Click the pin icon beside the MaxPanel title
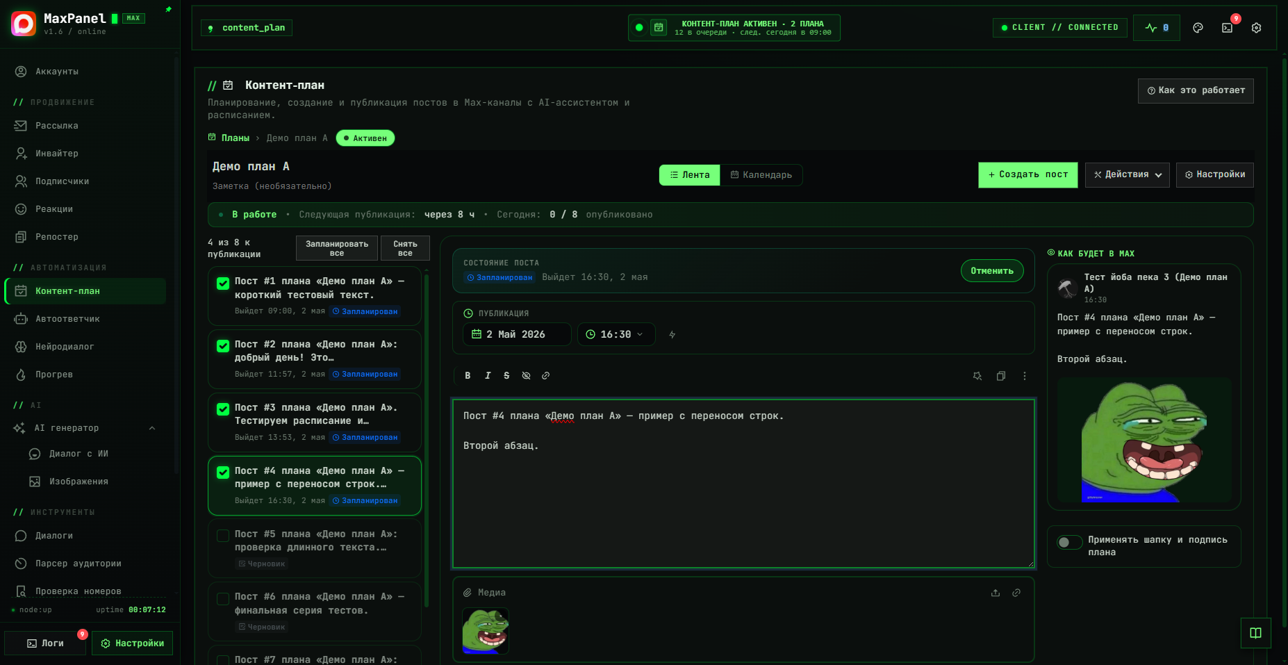The image size is (1288, 665). [168, 10]
